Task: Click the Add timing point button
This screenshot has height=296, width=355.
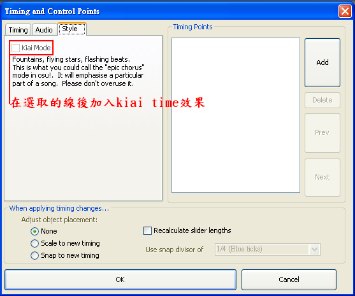Action: 322,62
